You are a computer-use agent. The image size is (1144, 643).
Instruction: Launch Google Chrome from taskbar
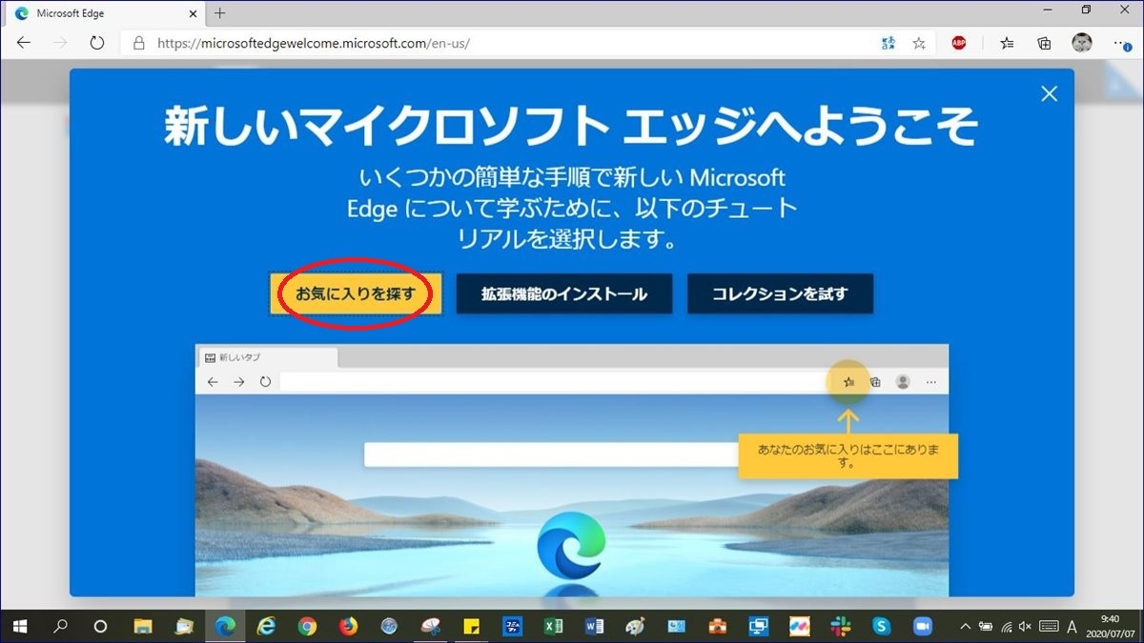click(x=307, y=626)
